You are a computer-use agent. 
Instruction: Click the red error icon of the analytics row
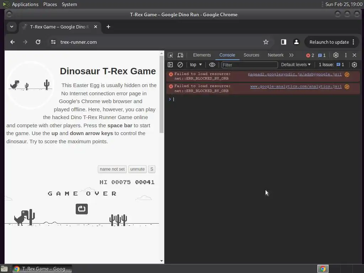[171, 86]
